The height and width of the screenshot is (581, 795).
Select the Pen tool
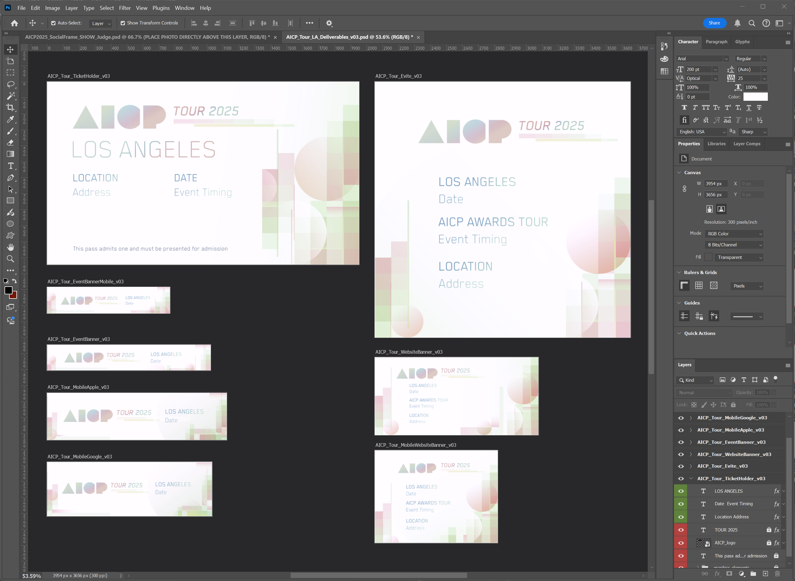(x=10, y=177)
